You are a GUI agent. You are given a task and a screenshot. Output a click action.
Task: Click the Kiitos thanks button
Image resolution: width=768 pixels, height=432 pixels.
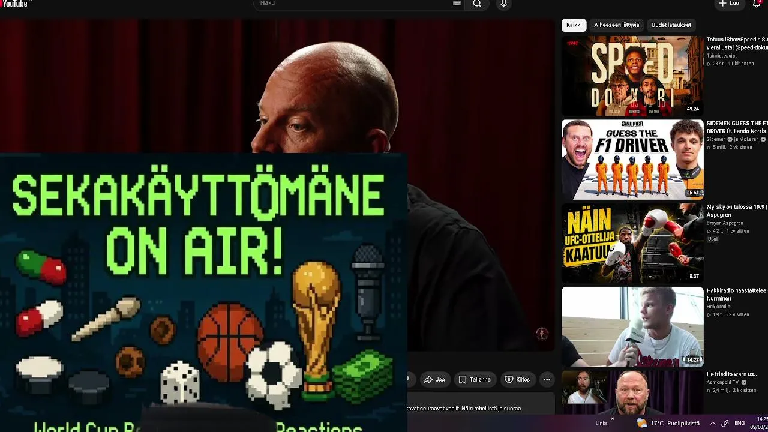point(517,380)
